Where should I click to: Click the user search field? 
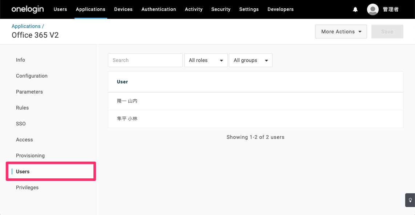(x=145, y=60)
